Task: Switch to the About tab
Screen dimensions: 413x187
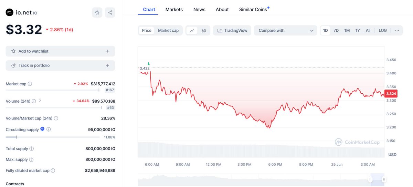Action: click(222, 9)
